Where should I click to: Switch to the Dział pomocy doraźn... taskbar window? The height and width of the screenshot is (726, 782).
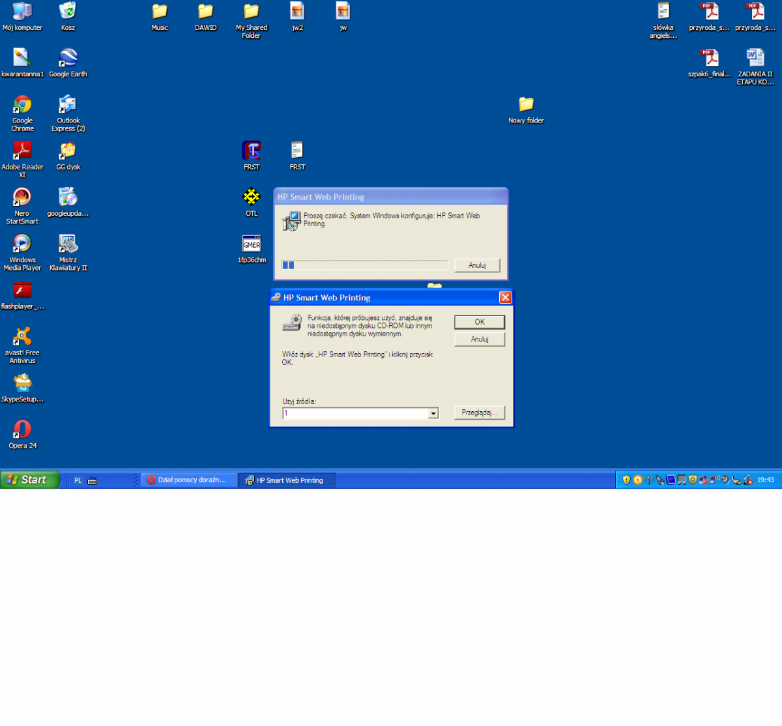189,480
